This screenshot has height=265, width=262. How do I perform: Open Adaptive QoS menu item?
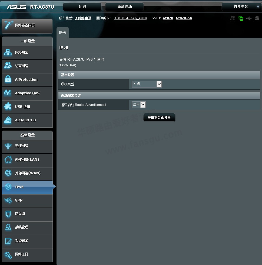point(27,93)
